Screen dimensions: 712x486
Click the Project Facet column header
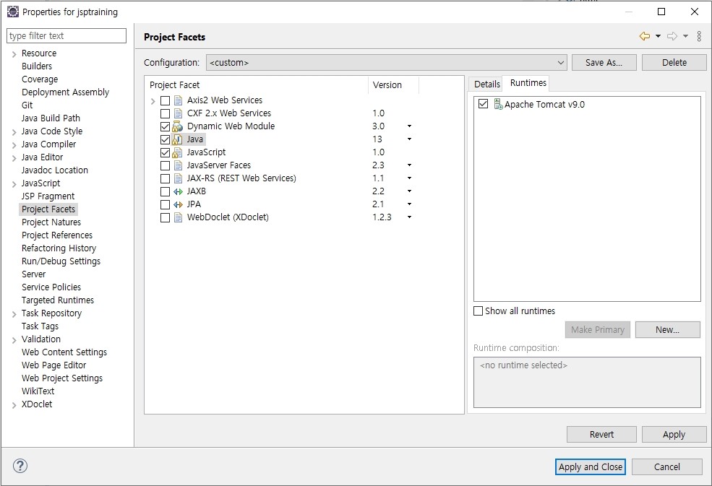[x=256, y=85]
